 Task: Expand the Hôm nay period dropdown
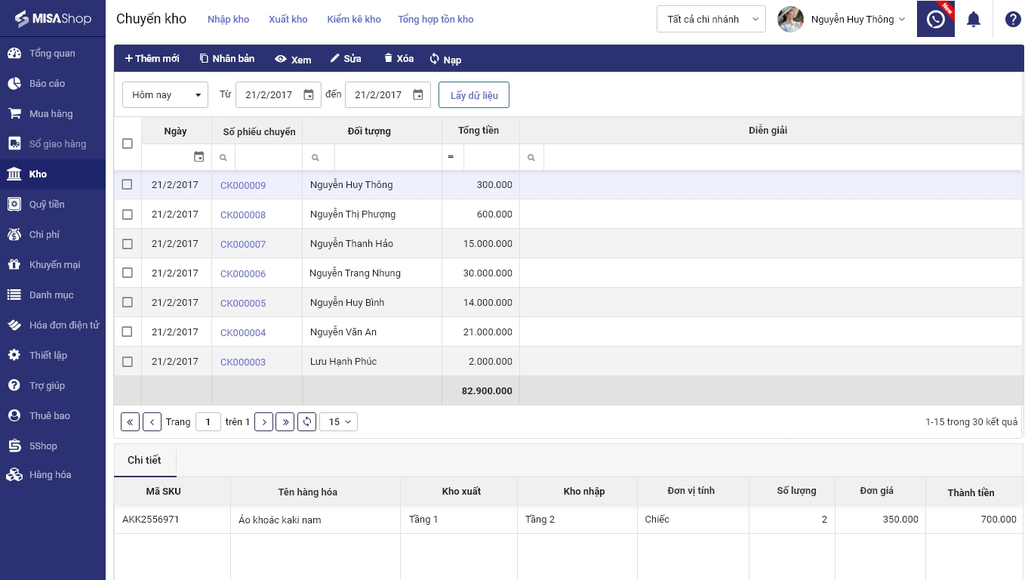tap(165, 95)
